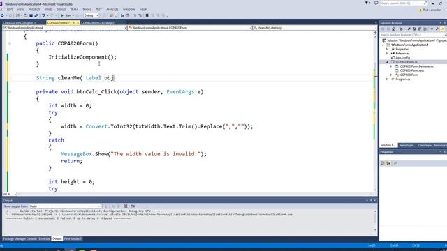The height and width of the screenshot is (251, 447).
Task: Close the COP4020Form.cs editor tab
Action: [78, 23]
